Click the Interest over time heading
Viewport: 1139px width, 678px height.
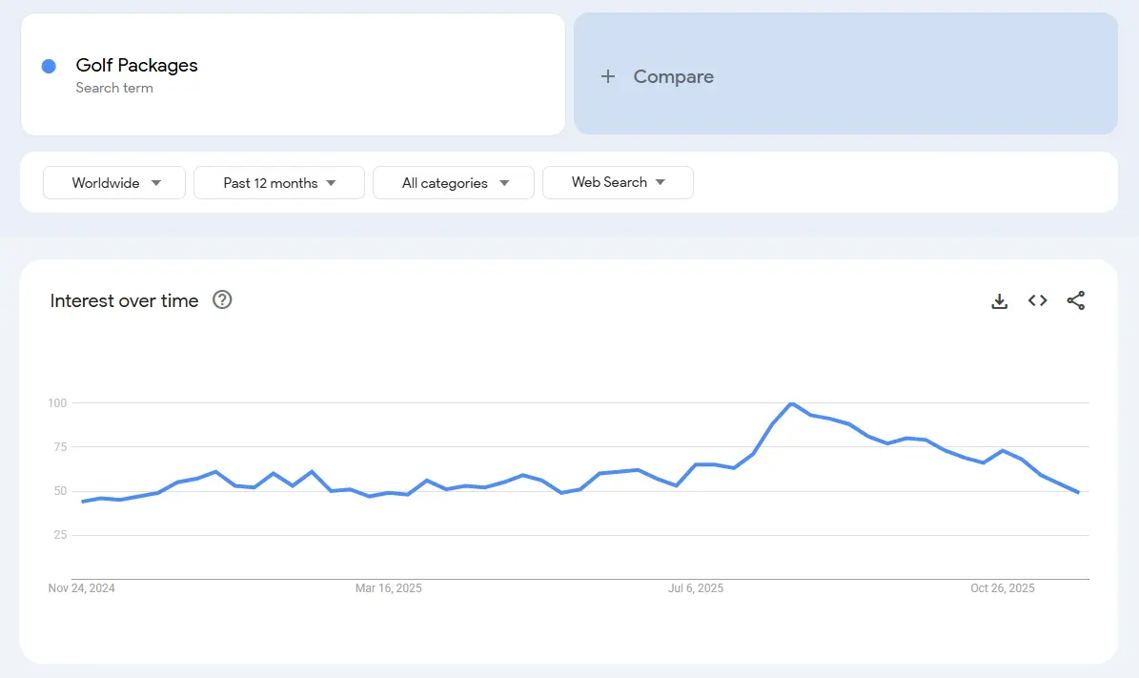tap(124, 301)
